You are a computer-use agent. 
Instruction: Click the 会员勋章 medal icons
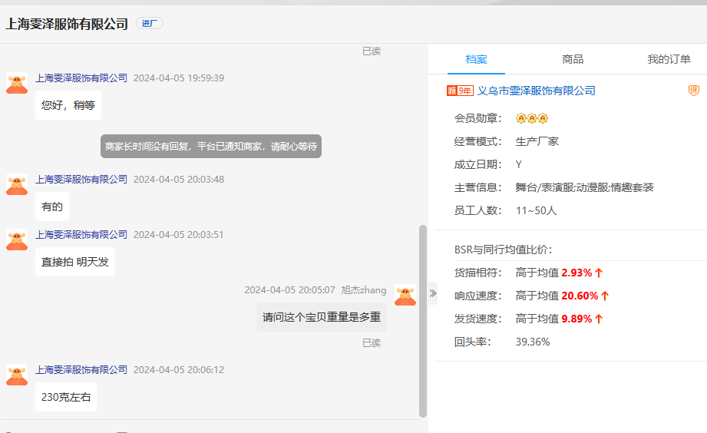[531, 118]
